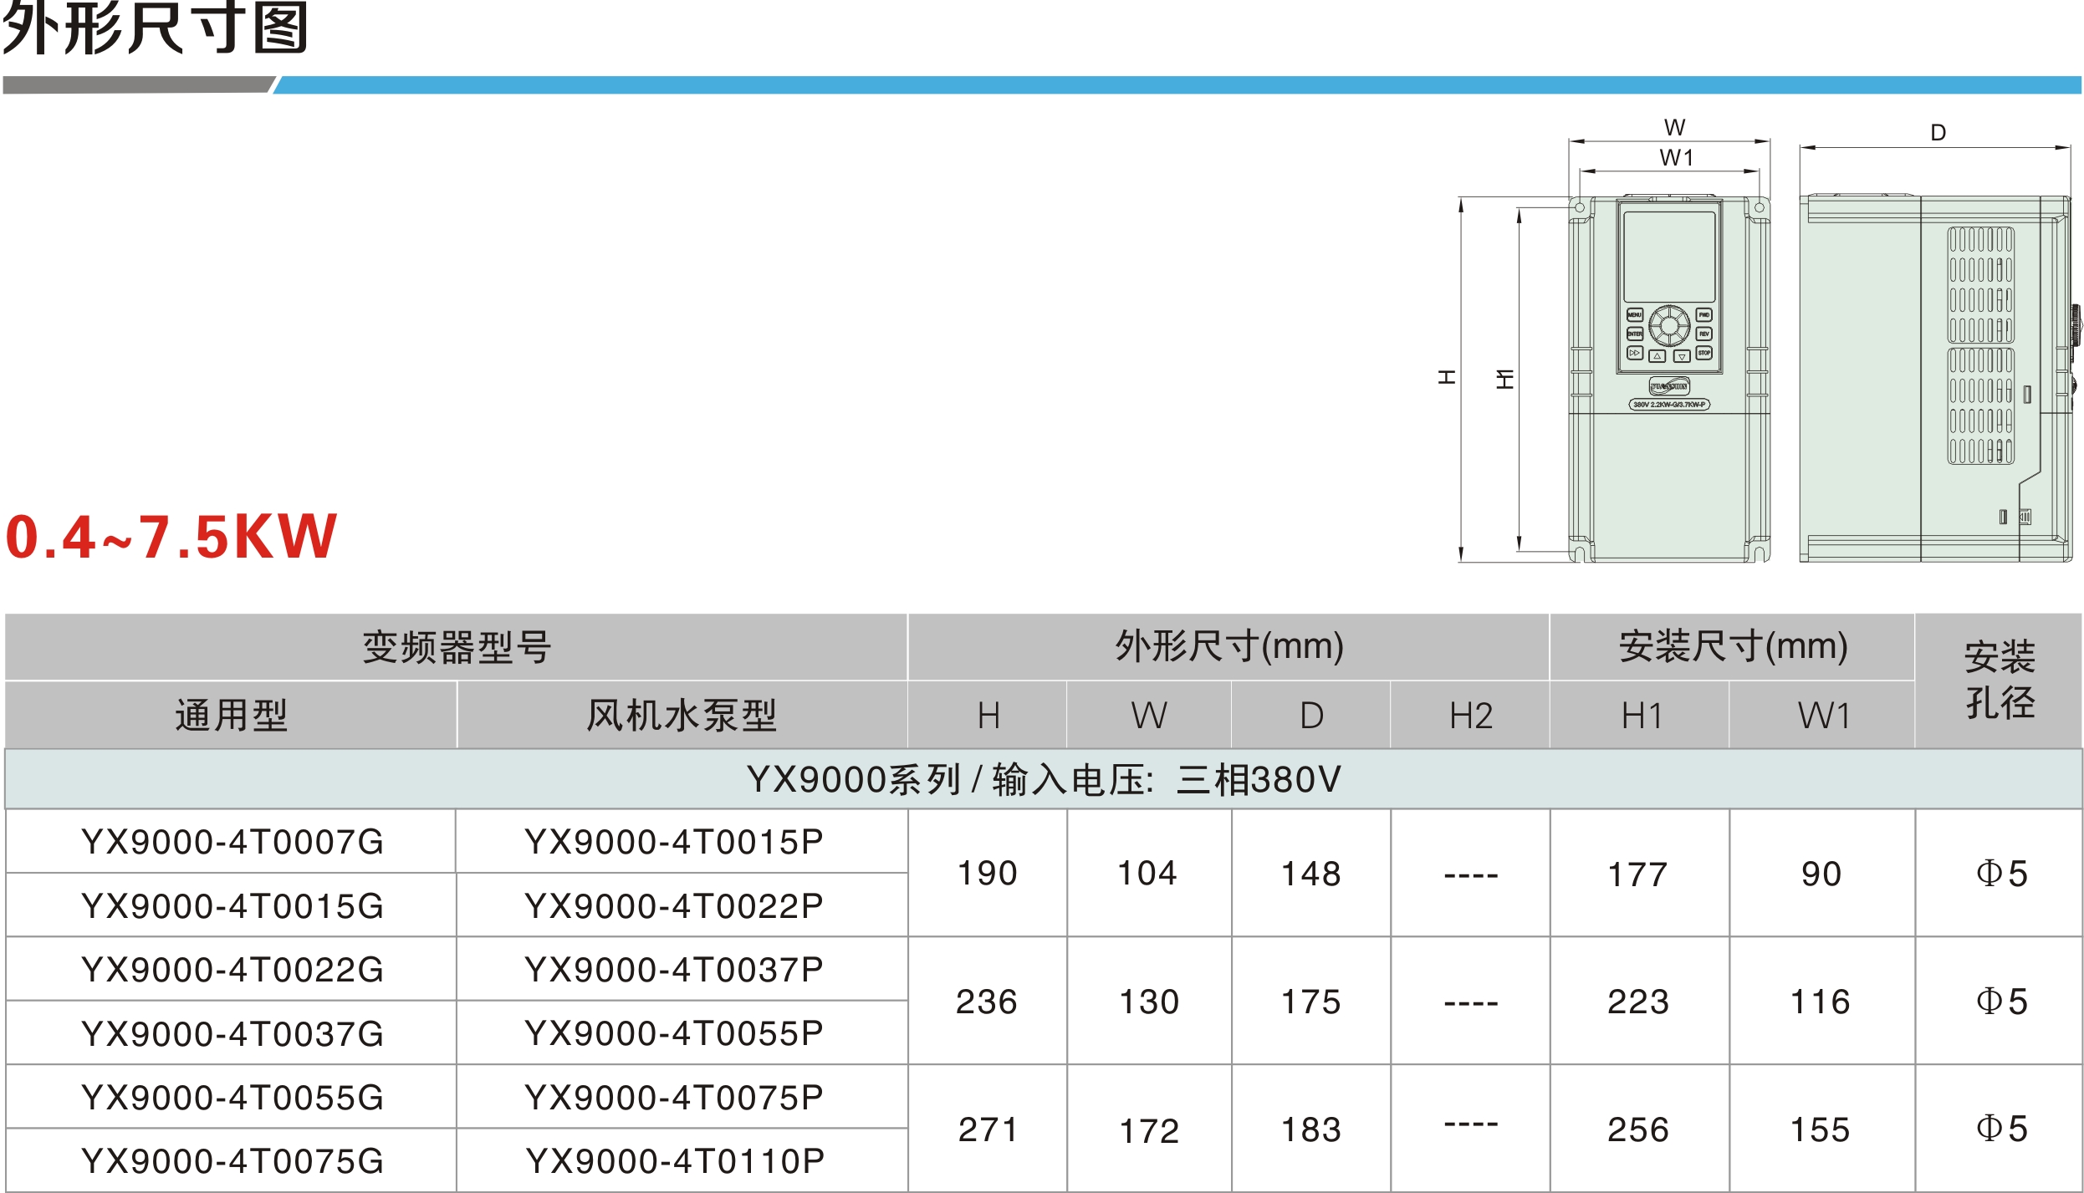Click the side-view drawing of the inverter

pos(1933,378)
